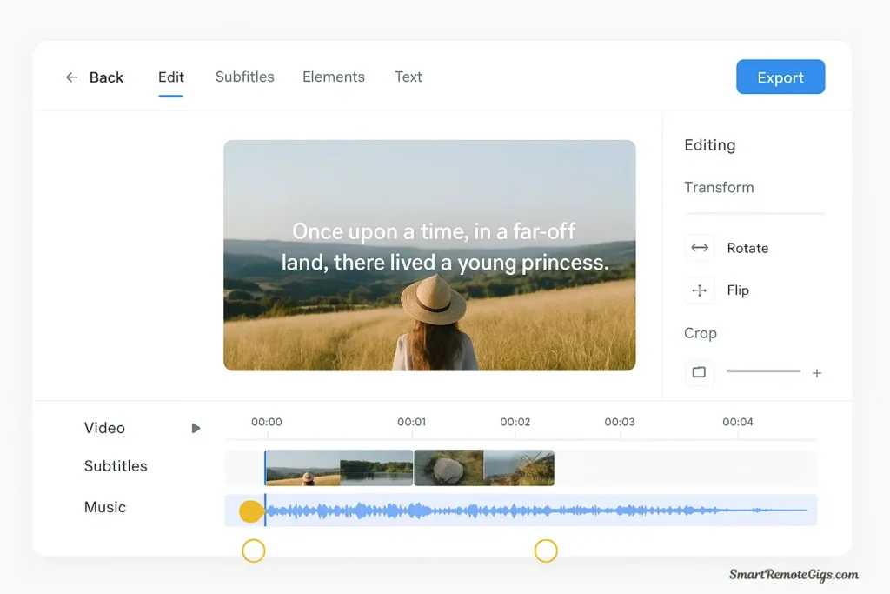Click the Export button
The height and width of the screenshot is (594, 890).
click(x=780, y=77)
